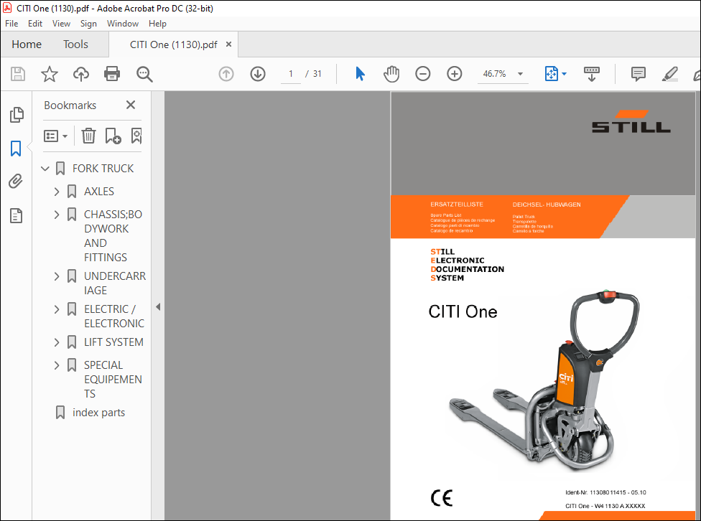Screen dimensions: 701x521
Task: Add a sticky note comment
Action: pyautogui.click(x=638, y=74)
